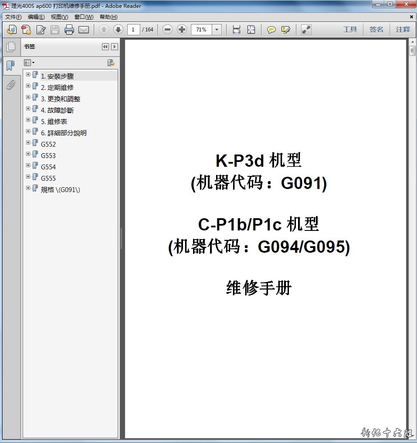Click the Print icon in the toolbar
The width and height of the screenshot is (417, 443).
click(69, 30)
